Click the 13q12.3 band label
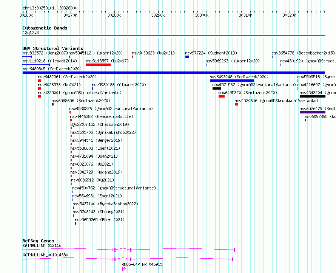336x273 pixels. 31,33
